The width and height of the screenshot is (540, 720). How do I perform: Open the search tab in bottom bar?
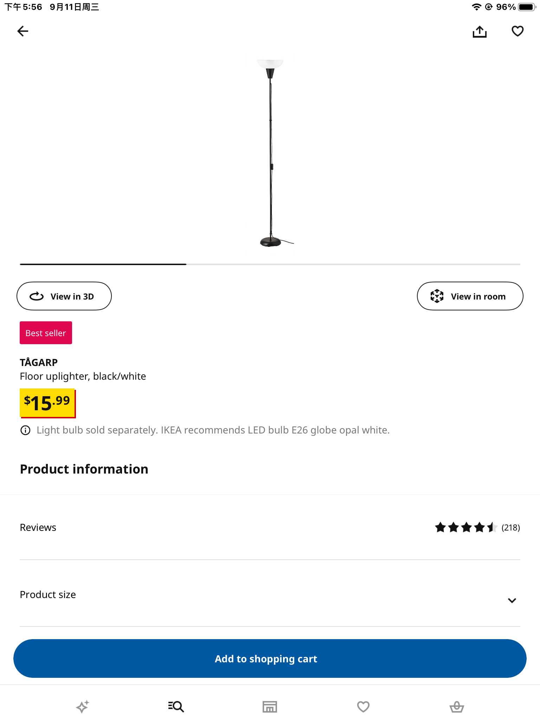[x=176, y=706]
